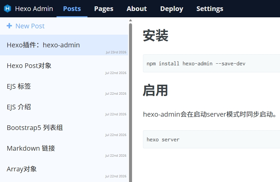The height and width of the screenshot is (182, 280).
Task: Select the 'Markdown 链接' post
Action: (x=64, y=148)
